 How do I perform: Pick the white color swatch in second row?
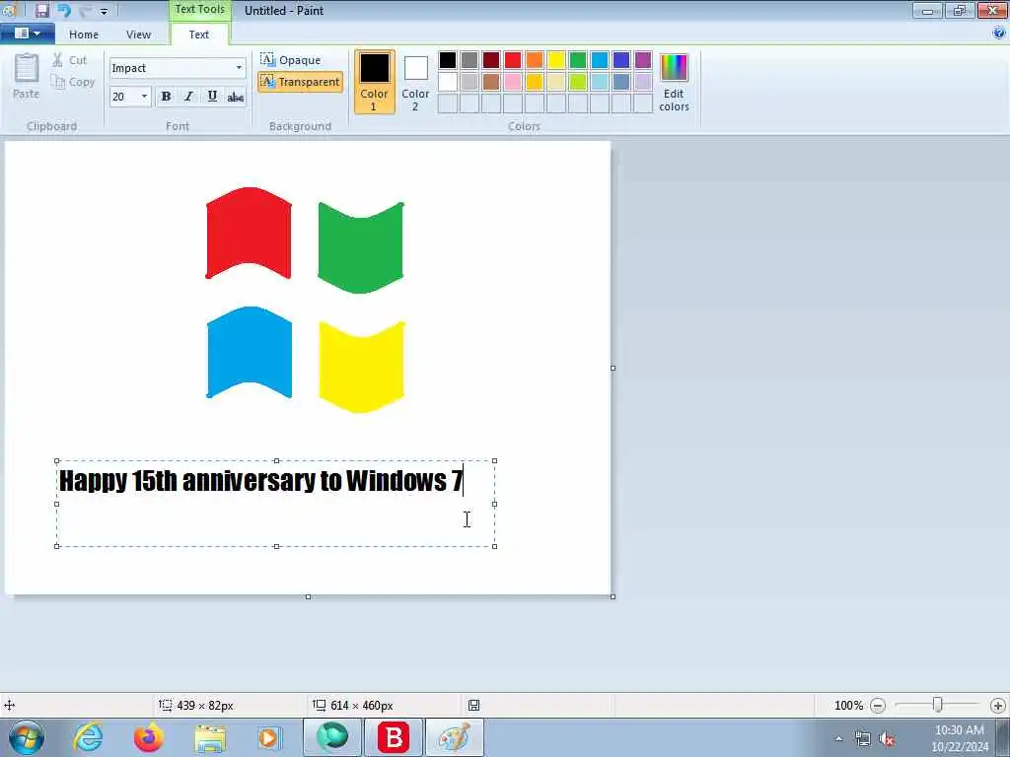448,82
